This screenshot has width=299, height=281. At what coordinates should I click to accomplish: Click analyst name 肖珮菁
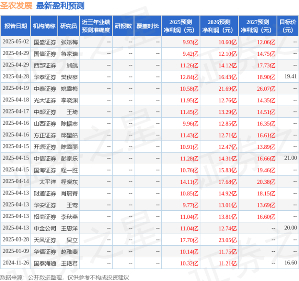69,193
